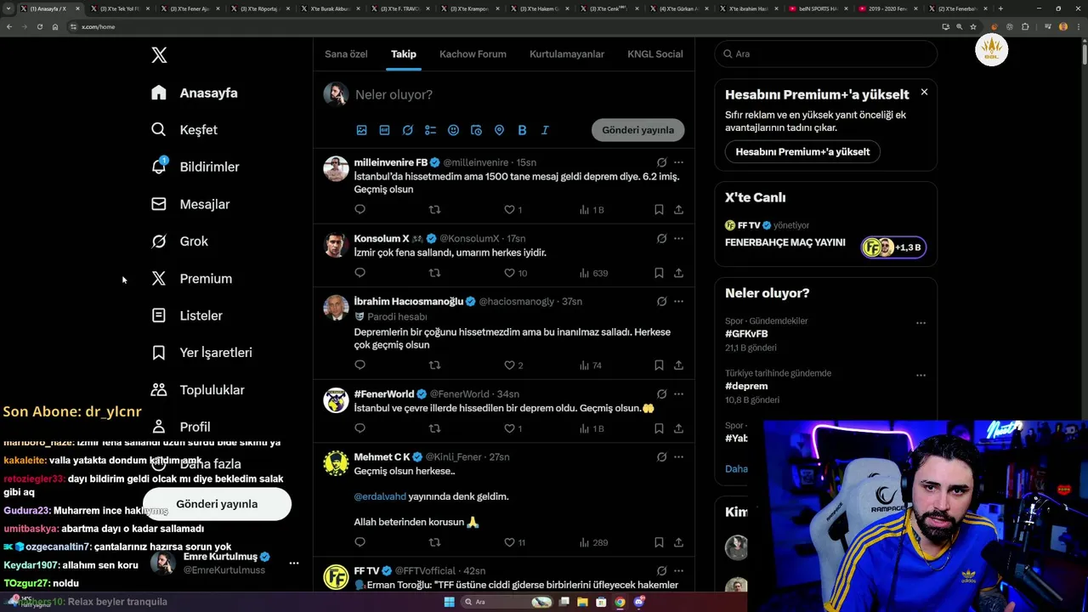Switch to Sana özel tab
The image size is (1088, 612).
(x=346, y=54)
